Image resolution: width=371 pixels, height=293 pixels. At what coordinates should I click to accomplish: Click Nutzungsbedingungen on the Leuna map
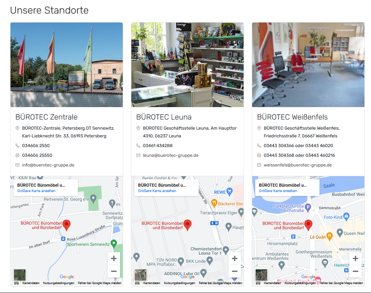(179, 283)
